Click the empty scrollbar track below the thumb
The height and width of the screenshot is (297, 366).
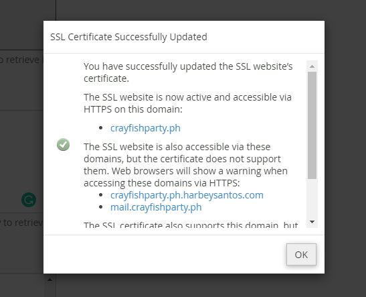click(x=312, y=198)
